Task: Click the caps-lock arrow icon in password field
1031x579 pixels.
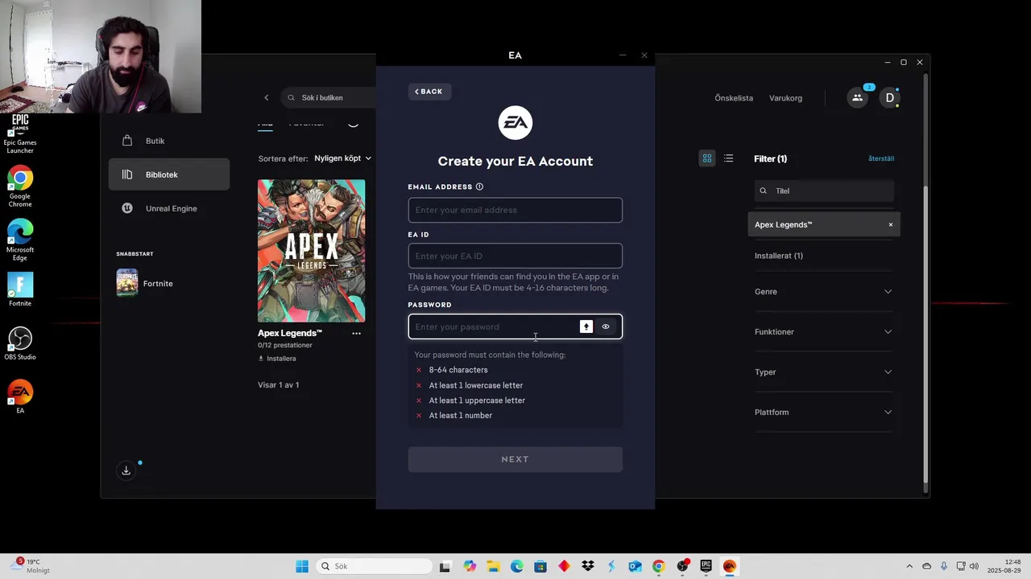Action: coord(586,326)
